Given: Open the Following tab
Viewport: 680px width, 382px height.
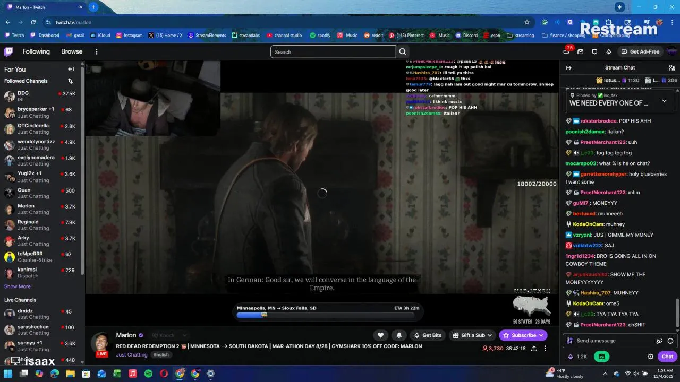Looking at the screenshot, I should pos(36,51).
